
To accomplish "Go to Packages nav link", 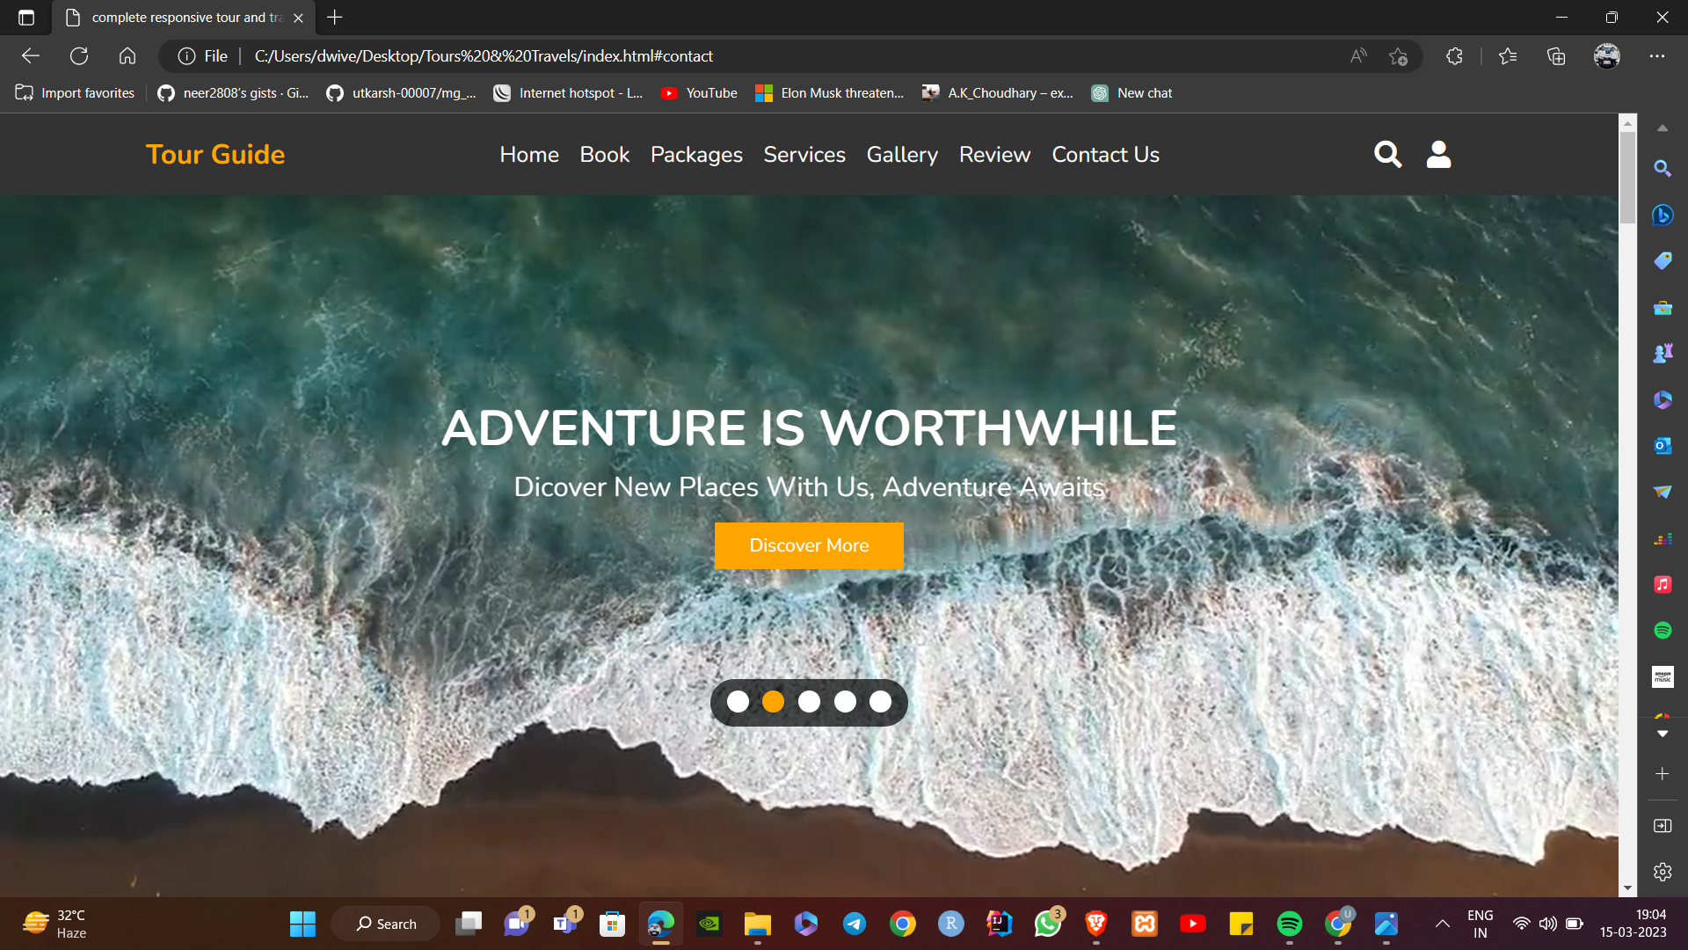I will [696, 155].
